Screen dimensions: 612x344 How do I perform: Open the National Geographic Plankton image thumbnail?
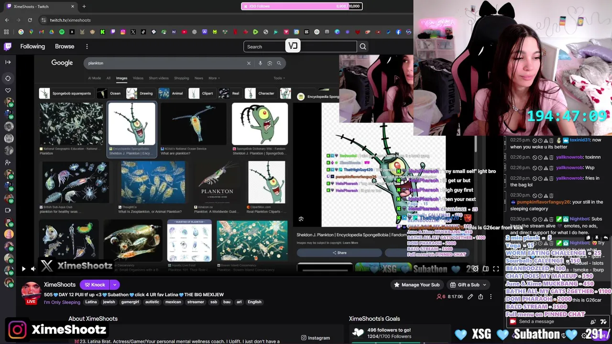tap(71, 124)
